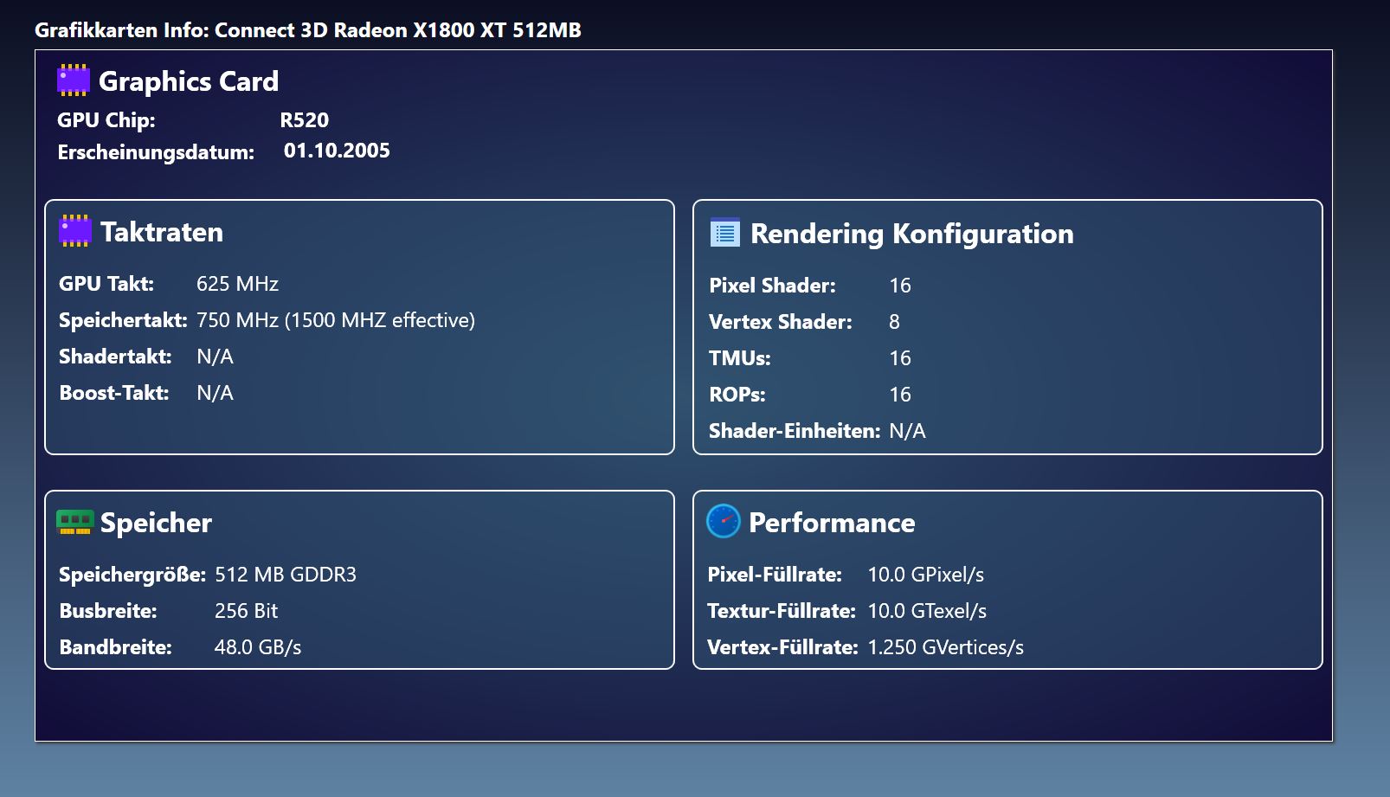
Task: Click the Shadertakt N/A value
Action: pos(215,357)
